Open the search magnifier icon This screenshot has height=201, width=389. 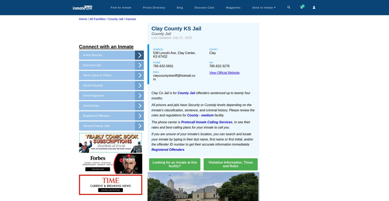tap(289, 7)
